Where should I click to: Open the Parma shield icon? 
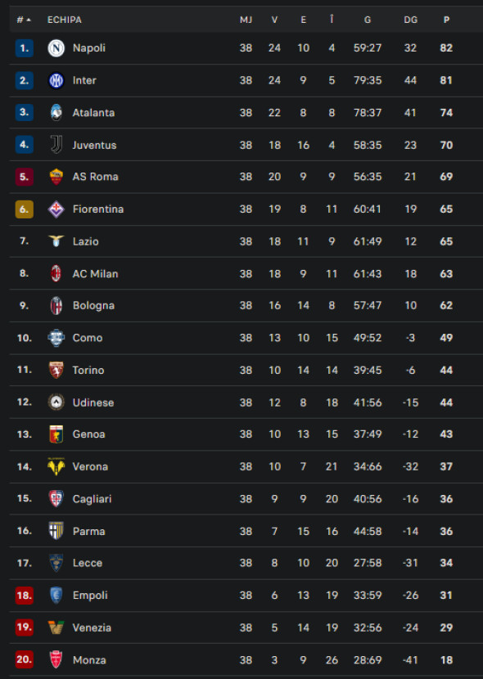point(56,530)
